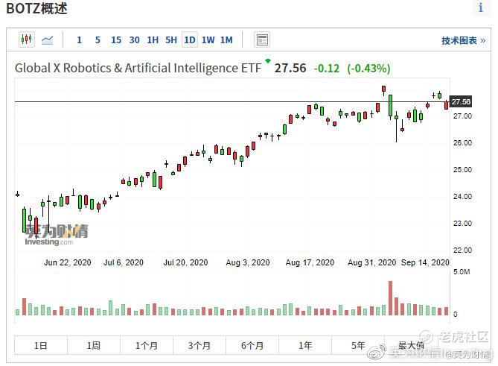Open the news overlay icon in toolbar
Screen dimensions: 498x366
coord(262,40)
